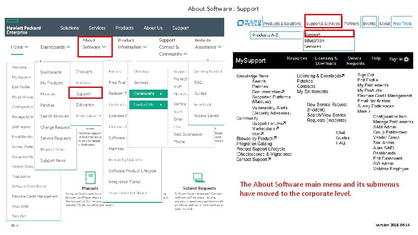The height and width of the screenshot is (235, 418).
Task: Choose Education in Support & Services dropdown
Action: click(314, 41)
